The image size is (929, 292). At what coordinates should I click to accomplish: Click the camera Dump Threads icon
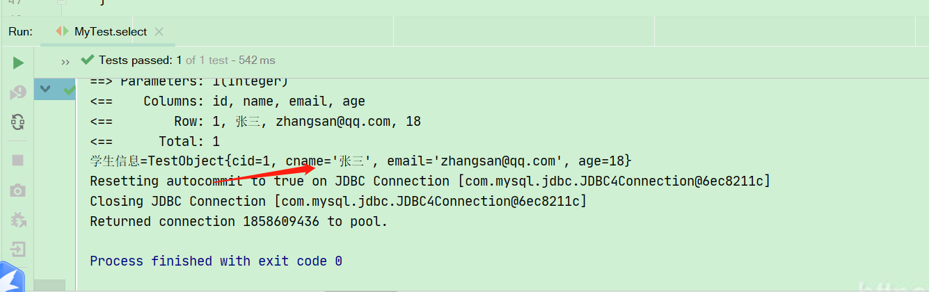[18, 190]
